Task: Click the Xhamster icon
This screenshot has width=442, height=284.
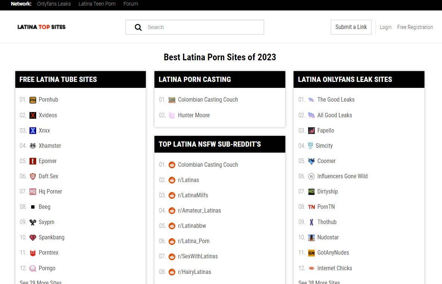Action: 33,146
